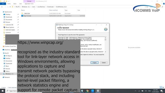This screenshot has width=165, height=93.
Task: Sort files by Date modified column
Action: coord(53,10)
